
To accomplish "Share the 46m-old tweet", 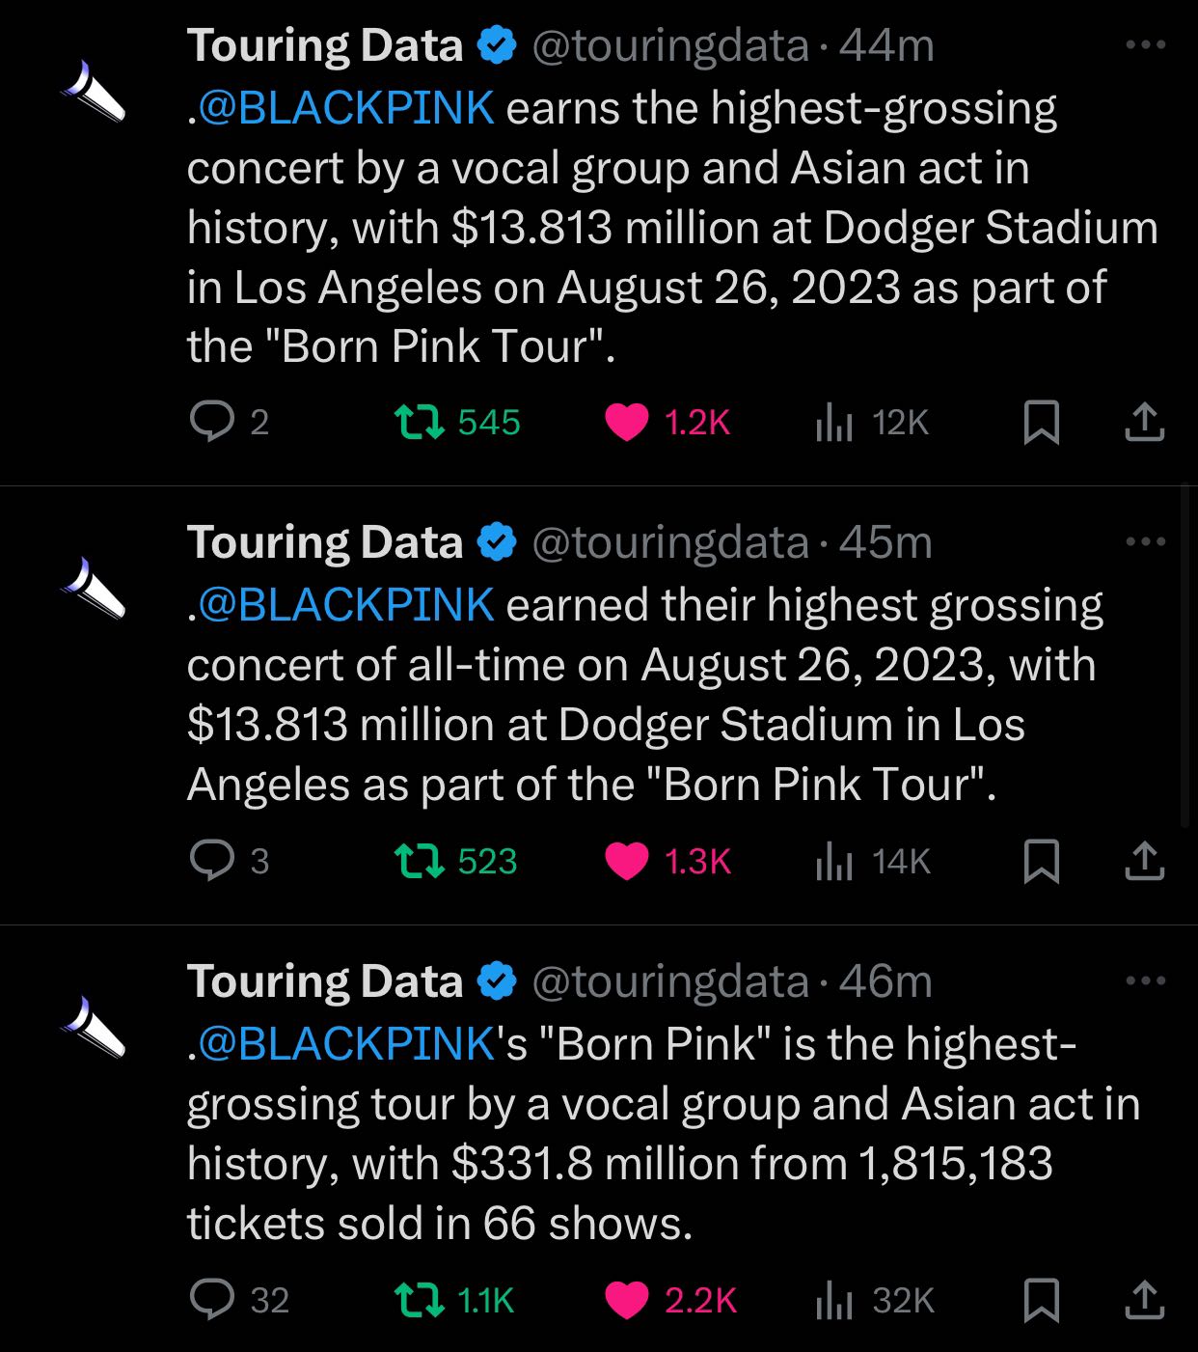I will 1145,1300.
